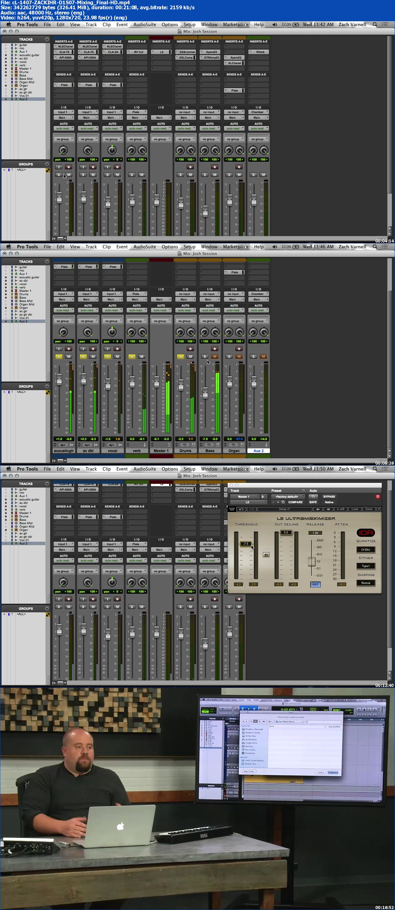Open the GROUPS panel menu in the 11:50 AM frame

(x=47, y=609)
